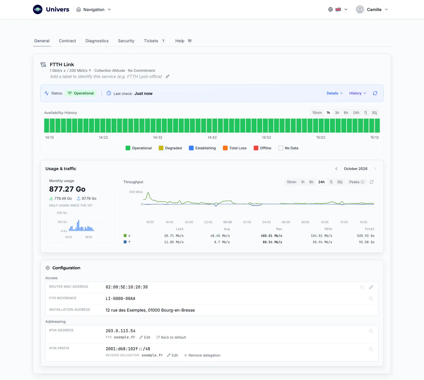Image resolution: width=424 pixels, height=380 pixels.
Task: Click the status pulse activity icon
Action: tap(47, 93)
